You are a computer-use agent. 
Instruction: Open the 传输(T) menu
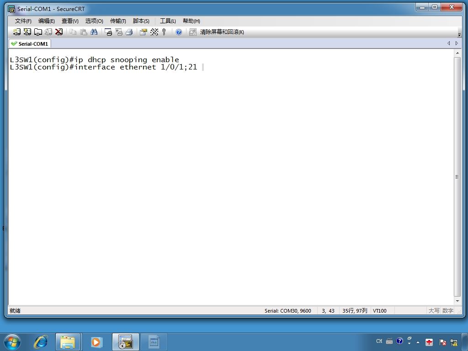click(118, 21)
